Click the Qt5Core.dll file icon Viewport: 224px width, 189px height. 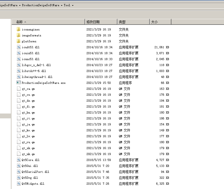pyautogui.click(x=19, y=160)
